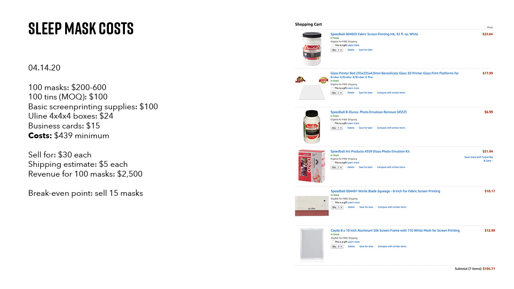The image size is (514, 289).
Task: Open the Glass Printer Bed product image
Action: click(311, 87)
